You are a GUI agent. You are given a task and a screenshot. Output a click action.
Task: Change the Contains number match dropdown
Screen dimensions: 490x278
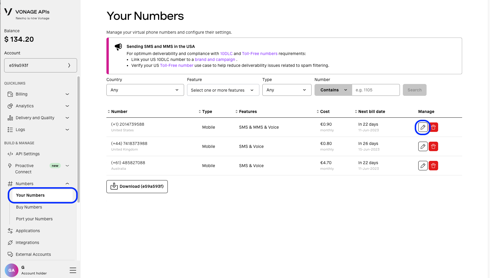click(x=333, y=90)
